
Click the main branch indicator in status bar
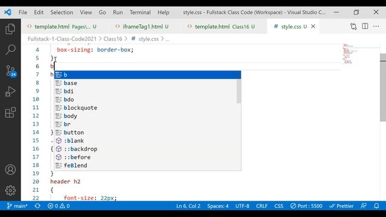pyautogui.click(x=17, y=206)
